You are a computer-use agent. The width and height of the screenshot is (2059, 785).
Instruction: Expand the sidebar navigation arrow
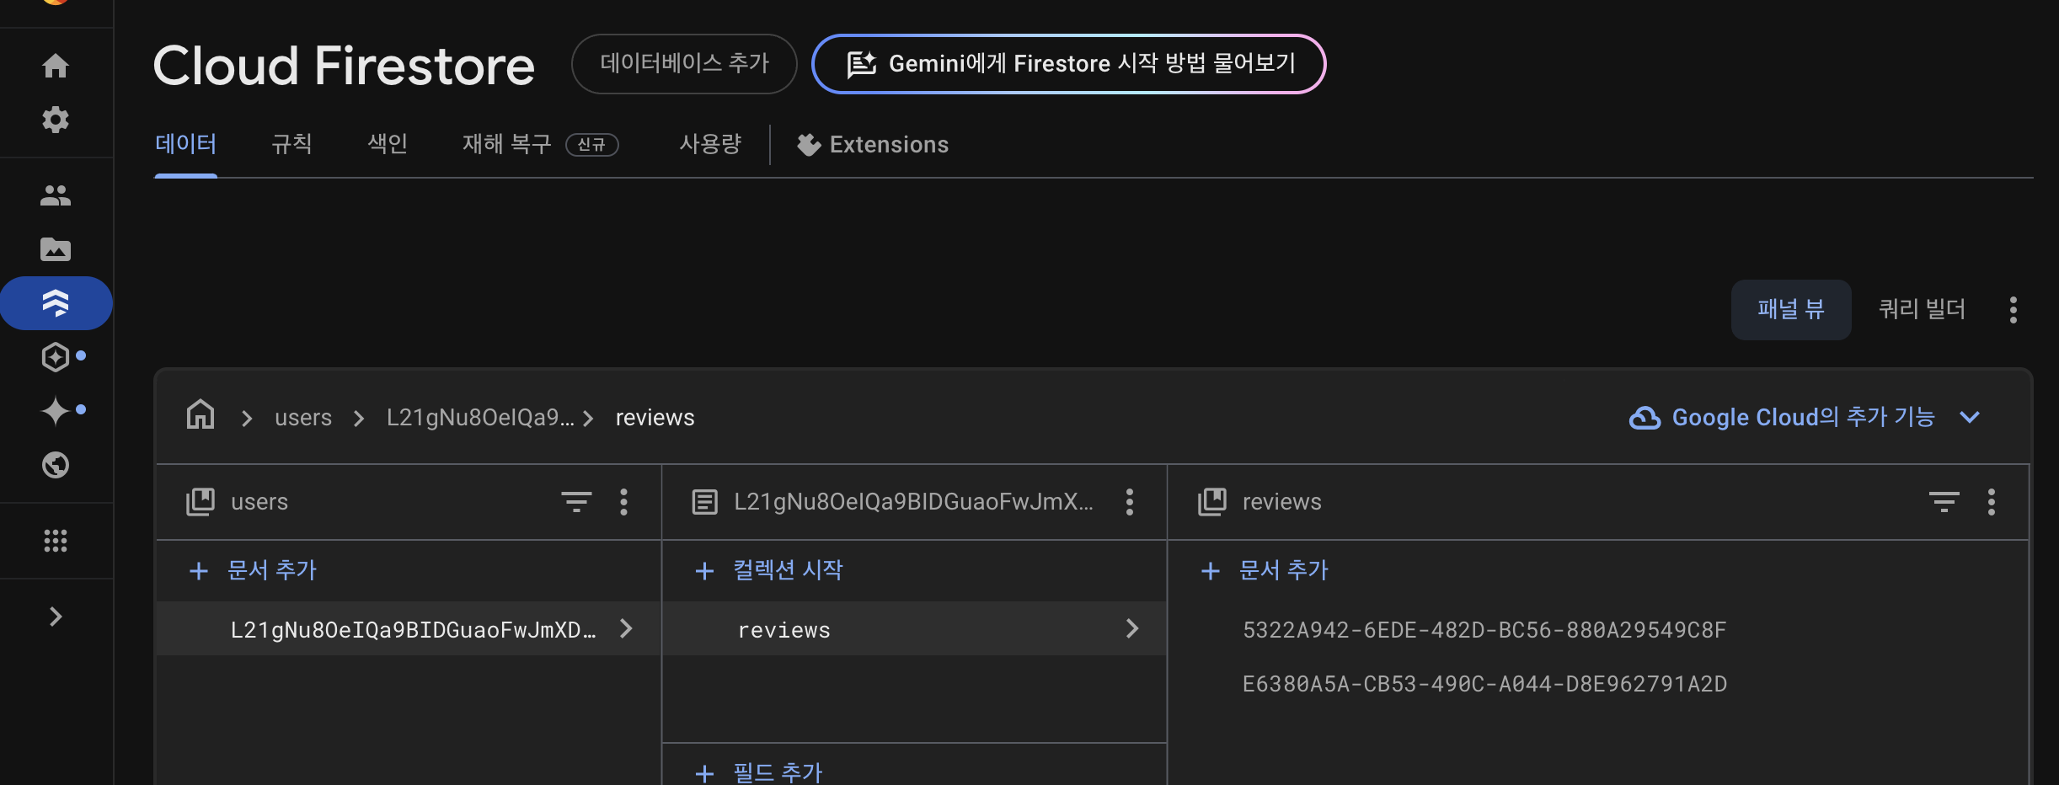(56, 617)
